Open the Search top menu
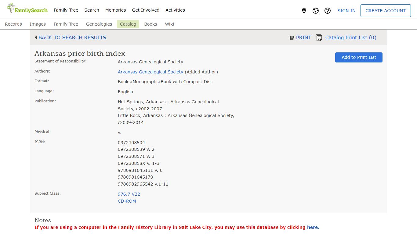Image resolution: width=417 pixels, height=234 pixels. (x=92, y=10)
